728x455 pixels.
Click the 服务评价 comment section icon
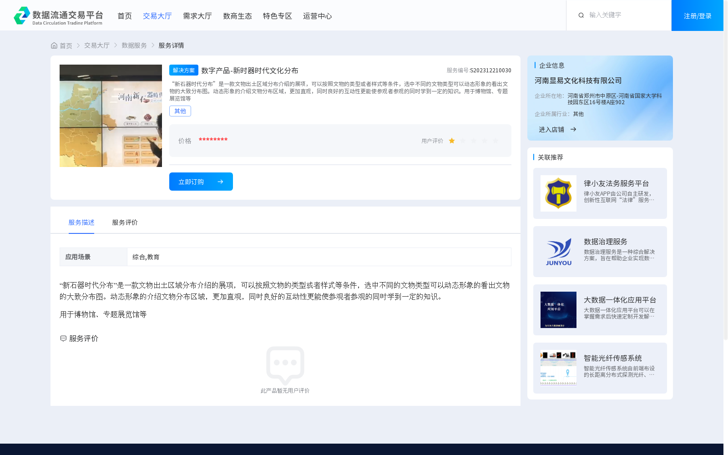(63, 339)
